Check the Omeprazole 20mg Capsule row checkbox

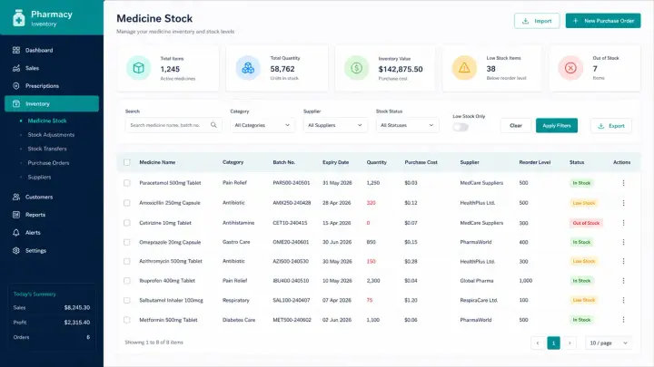127,242
